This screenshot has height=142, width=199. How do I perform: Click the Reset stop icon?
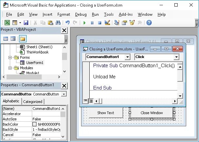click(x=100, y=23)
